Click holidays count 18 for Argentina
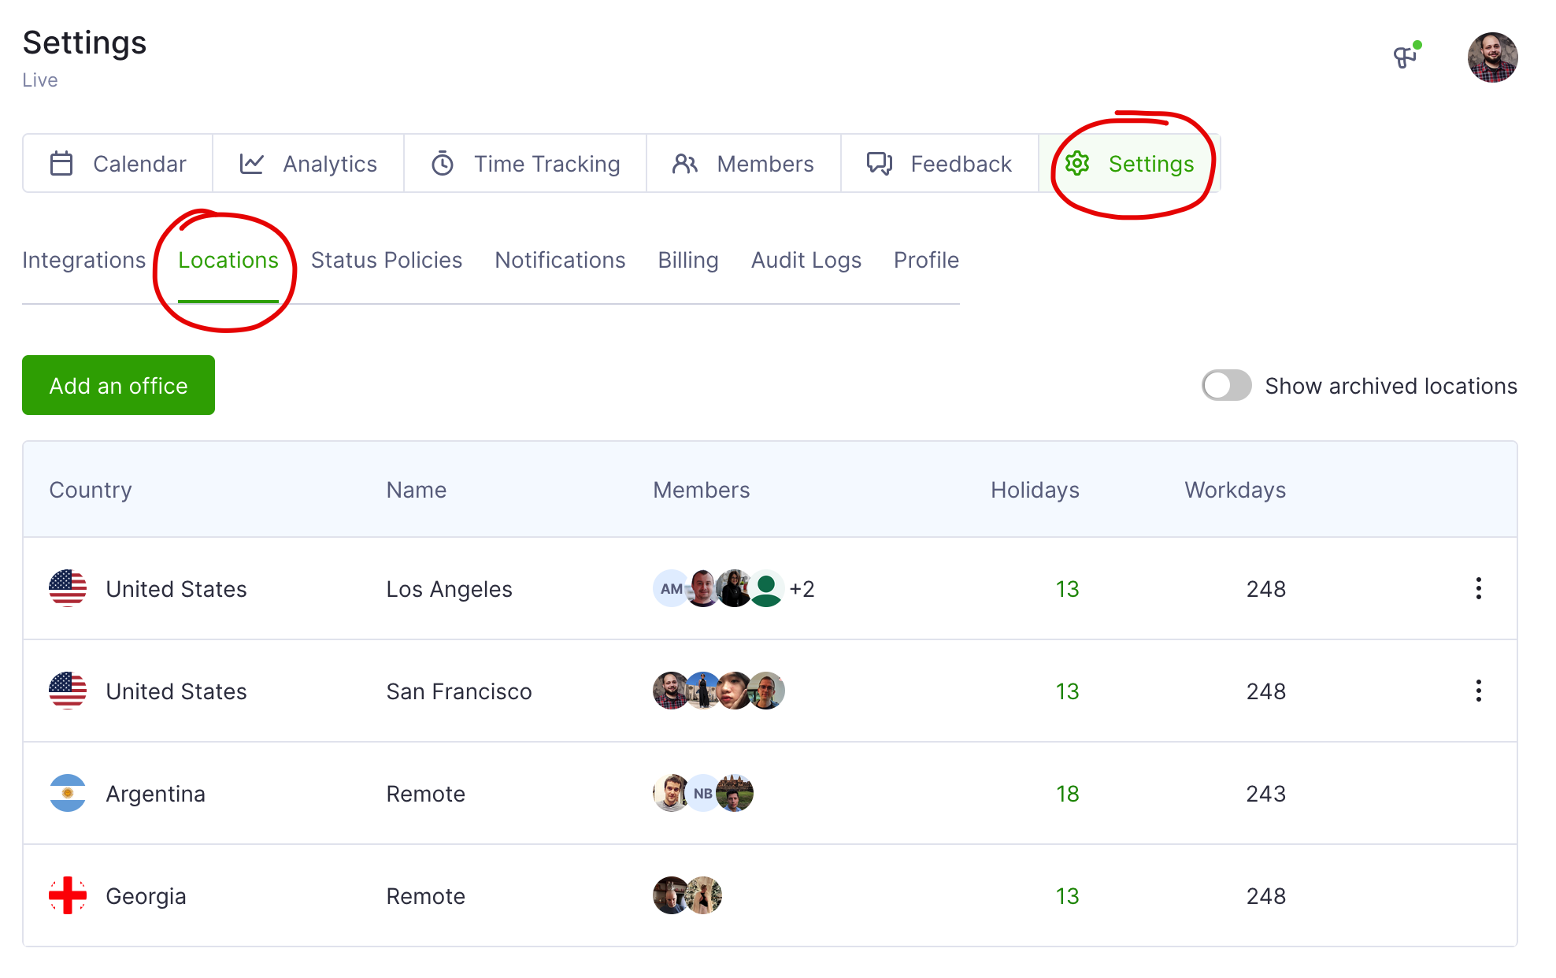This screenshot has width=1556, height=978. [1067, 794]
